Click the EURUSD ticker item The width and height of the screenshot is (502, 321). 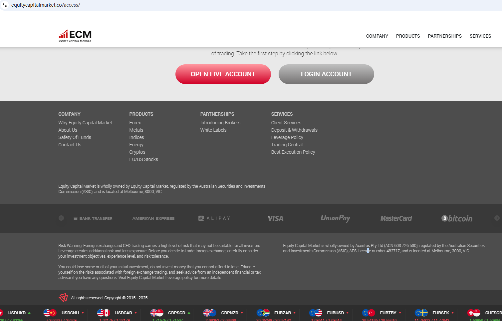pyautogui.click(x=335, y=313)
